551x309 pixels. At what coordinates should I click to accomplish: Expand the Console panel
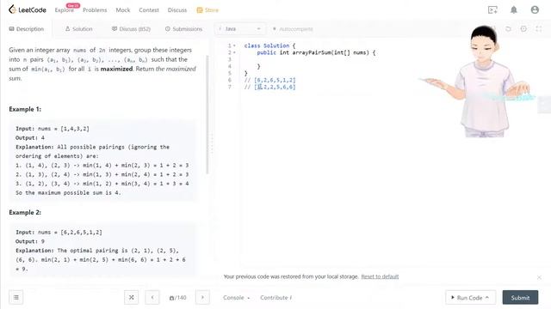(237, 298)
